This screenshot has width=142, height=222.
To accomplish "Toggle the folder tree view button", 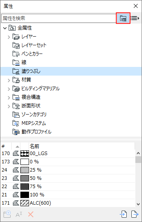I will coord(123,18).
